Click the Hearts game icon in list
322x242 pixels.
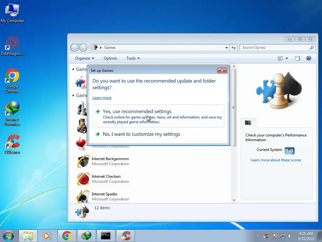tap(81, 143)
